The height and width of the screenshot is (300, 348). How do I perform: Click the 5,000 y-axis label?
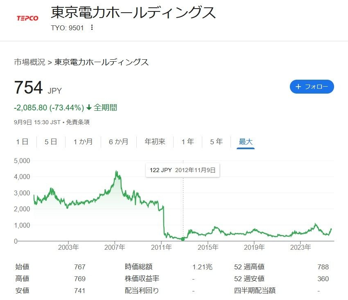pyautogui.click(x=22, y=161)
